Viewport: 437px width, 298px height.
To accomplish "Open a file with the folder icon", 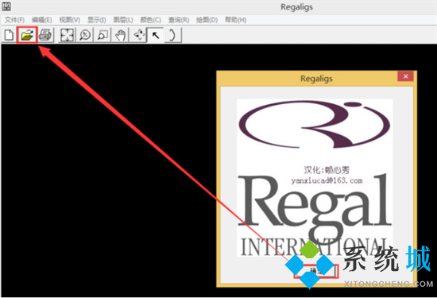I will pos(27,35).
